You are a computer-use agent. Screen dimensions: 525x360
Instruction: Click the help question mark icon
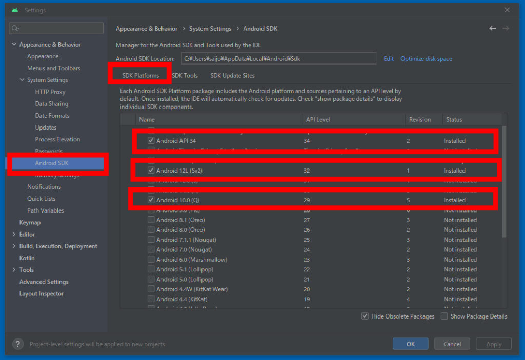click(x=18, y=344)
